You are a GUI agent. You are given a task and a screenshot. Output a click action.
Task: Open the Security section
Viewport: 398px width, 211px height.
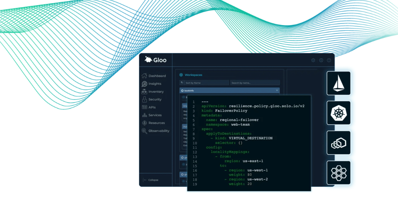click(152, 100)
